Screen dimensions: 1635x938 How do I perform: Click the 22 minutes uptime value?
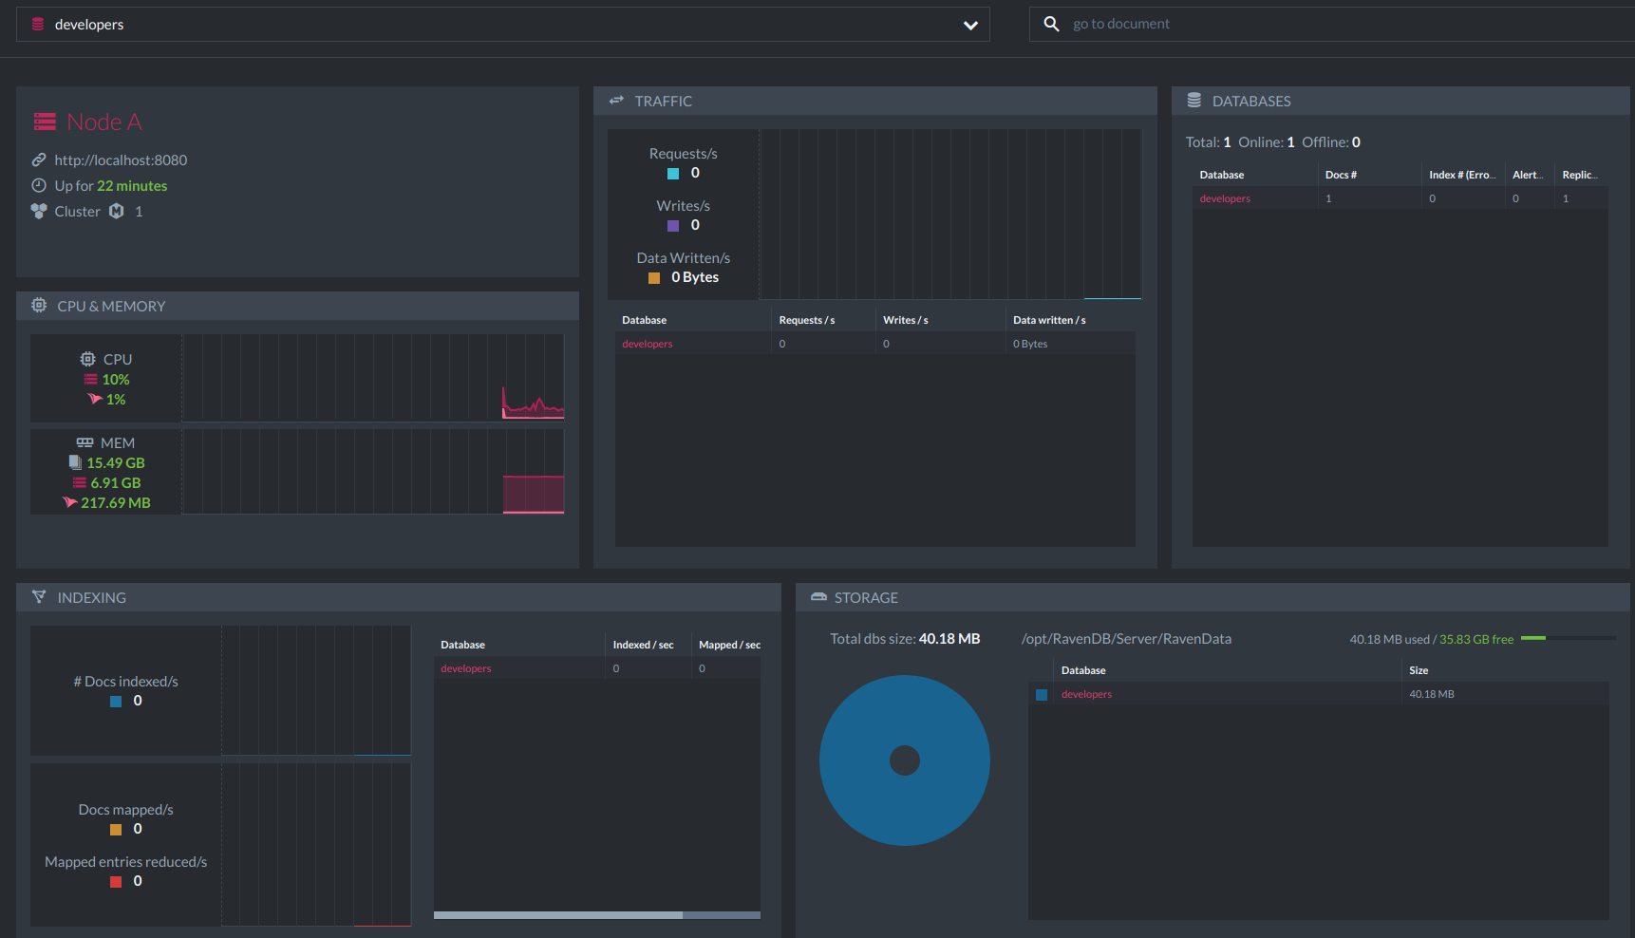(132, 186)
